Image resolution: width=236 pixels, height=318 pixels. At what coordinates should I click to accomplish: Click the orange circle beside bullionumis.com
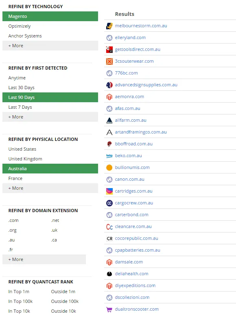point(109,167)
